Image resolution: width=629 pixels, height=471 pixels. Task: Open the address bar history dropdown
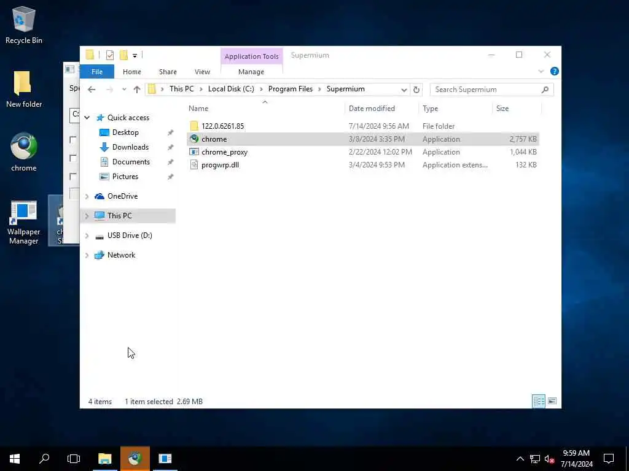pos(404,90)
